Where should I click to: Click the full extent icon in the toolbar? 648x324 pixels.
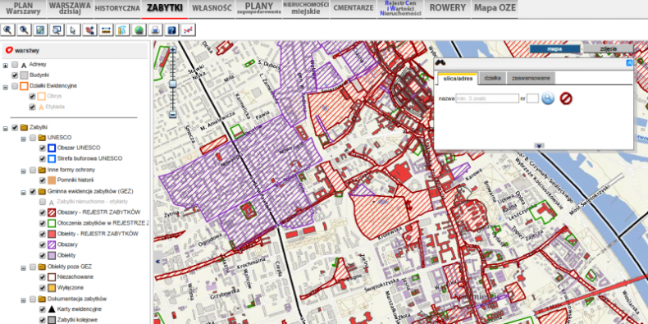click(40, 30)
